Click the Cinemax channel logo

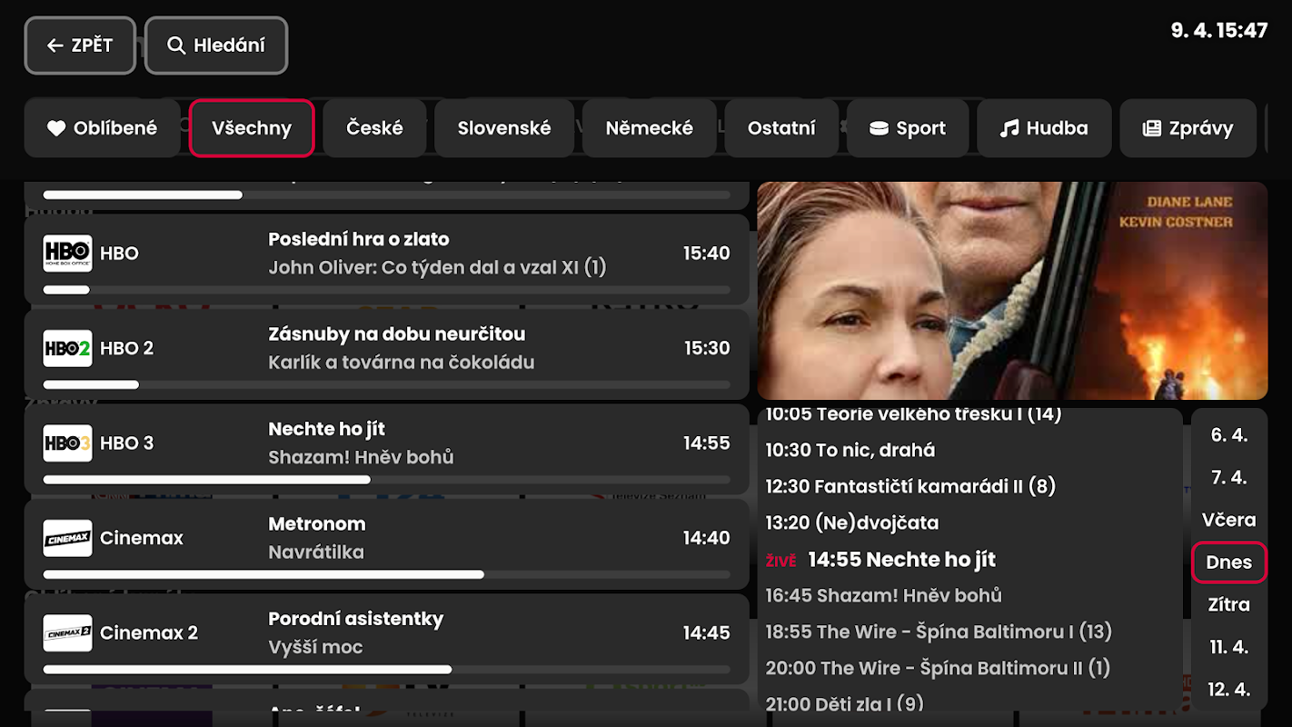67,538
